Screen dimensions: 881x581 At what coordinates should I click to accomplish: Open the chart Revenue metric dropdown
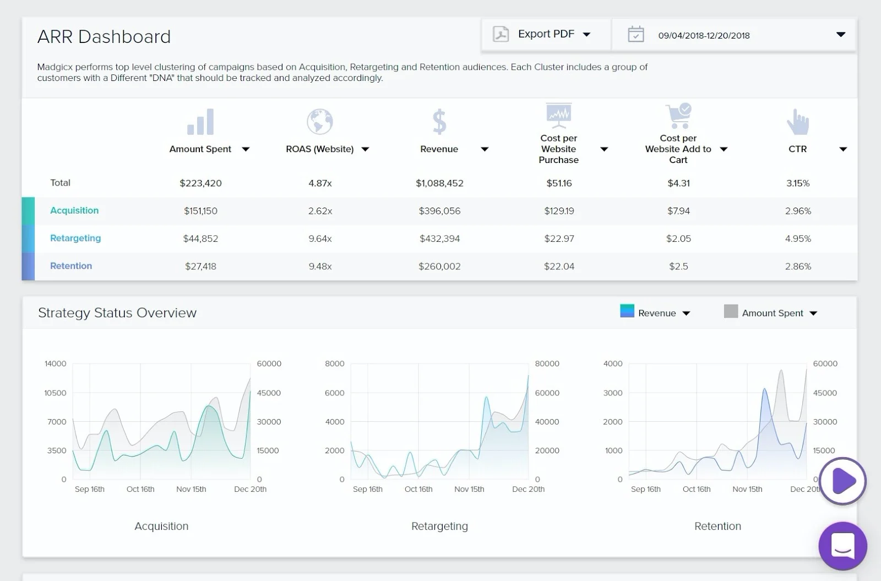(686, 313)
